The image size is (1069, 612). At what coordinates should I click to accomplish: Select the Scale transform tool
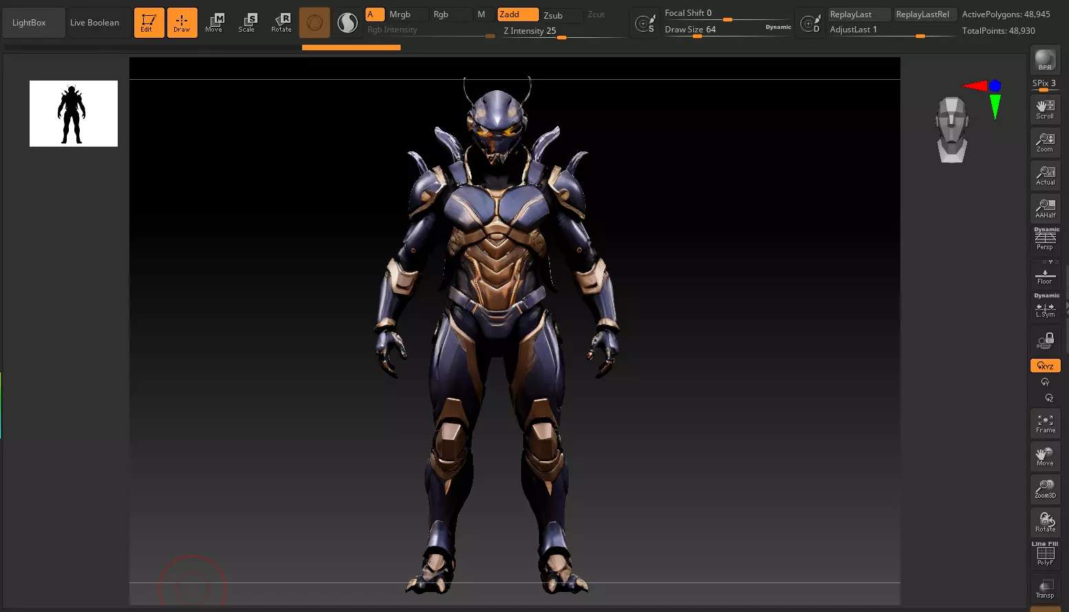(247, 23)
